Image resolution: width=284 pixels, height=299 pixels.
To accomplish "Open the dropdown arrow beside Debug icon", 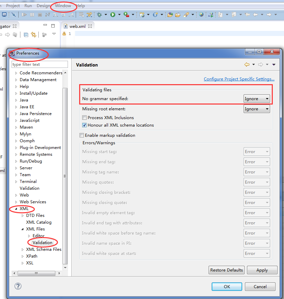I will [x=106, y=15].
